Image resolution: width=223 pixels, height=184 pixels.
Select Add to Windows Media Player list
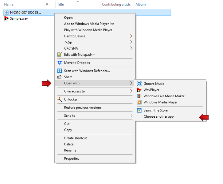tap(95, 24)
